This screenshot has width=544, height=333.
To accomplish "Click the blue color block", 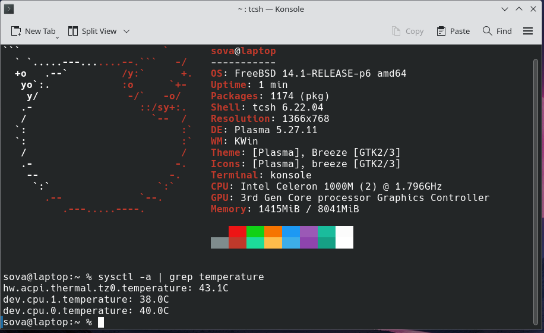I will click(x=291, y=231).
